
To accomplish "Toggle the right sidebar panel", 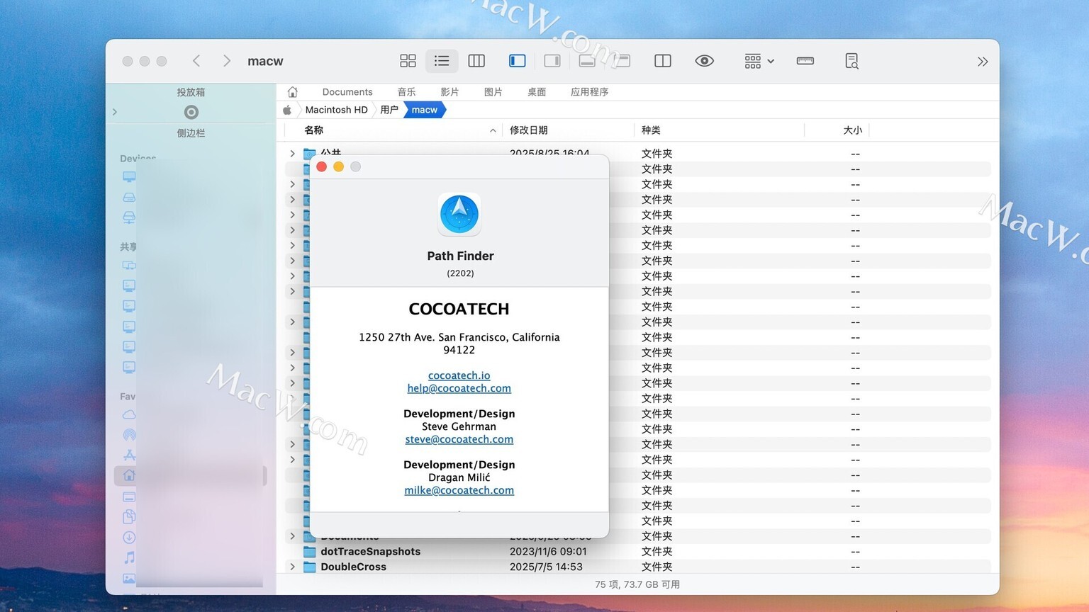I will point(552,61).
